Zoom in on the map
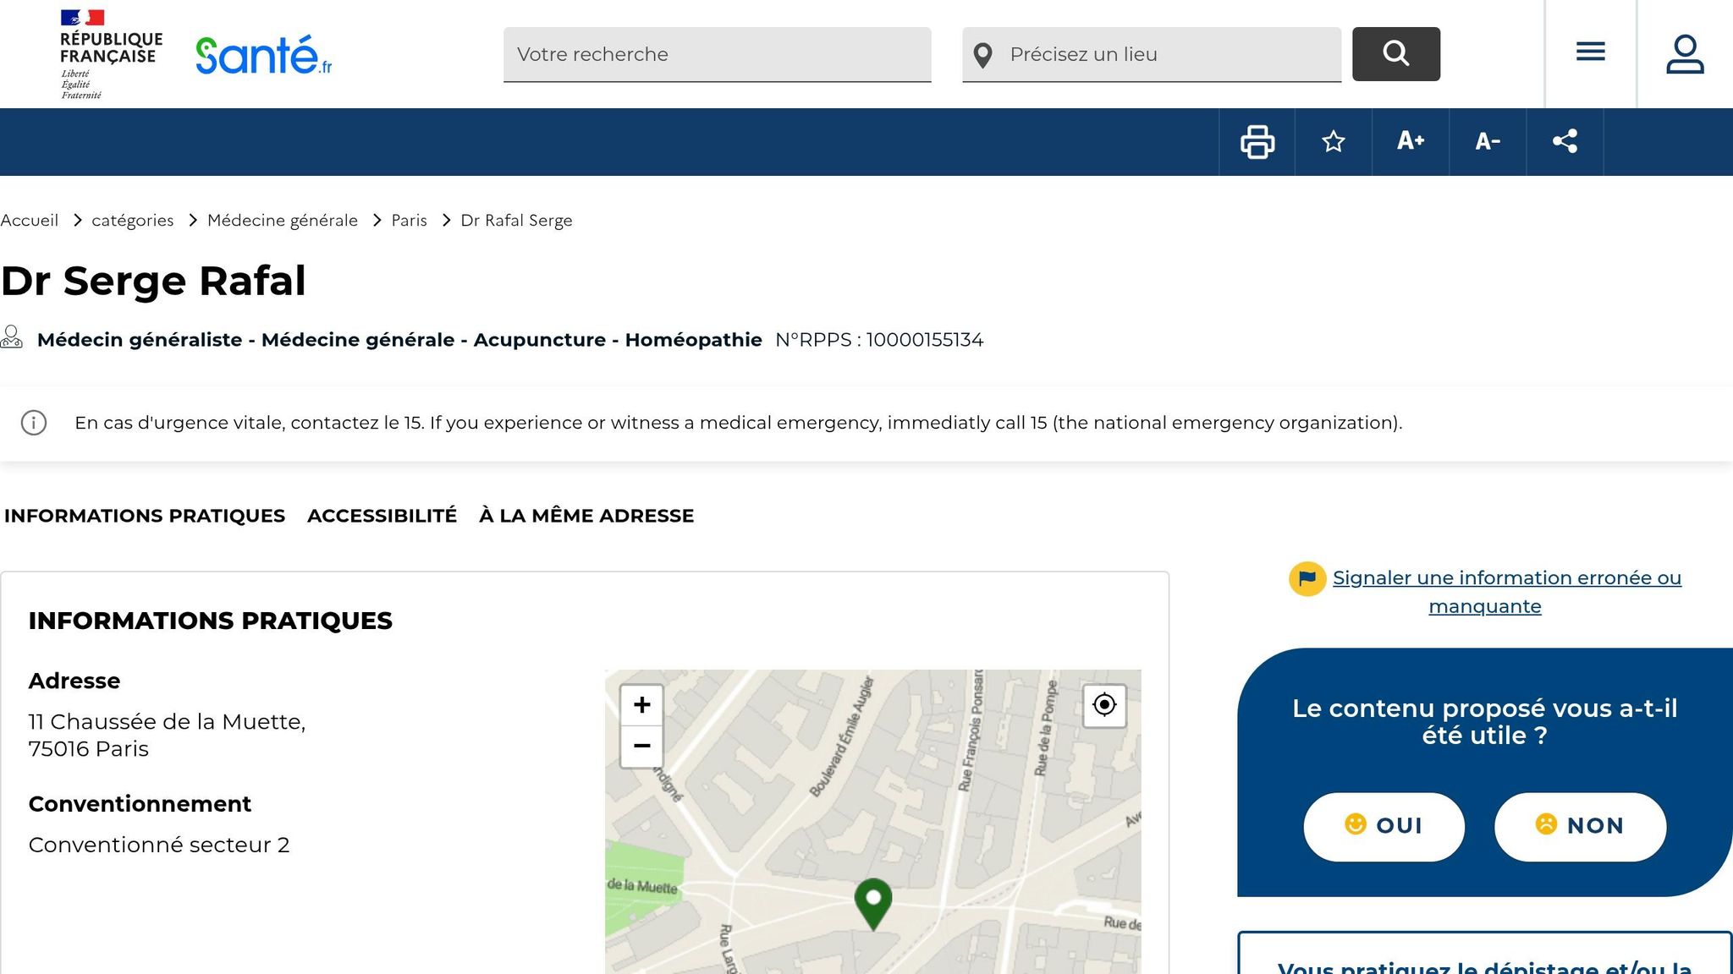The width and height of the screenshot is (1733, 974). (x=641, y=705)
